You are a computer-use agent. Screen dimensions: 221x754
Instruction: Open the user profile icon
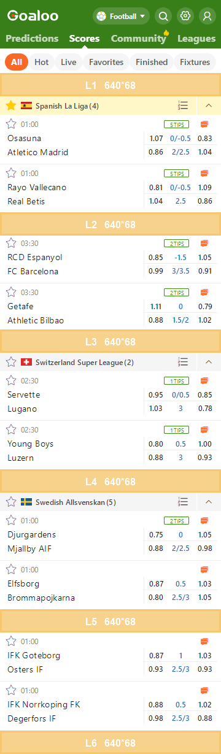207,16
